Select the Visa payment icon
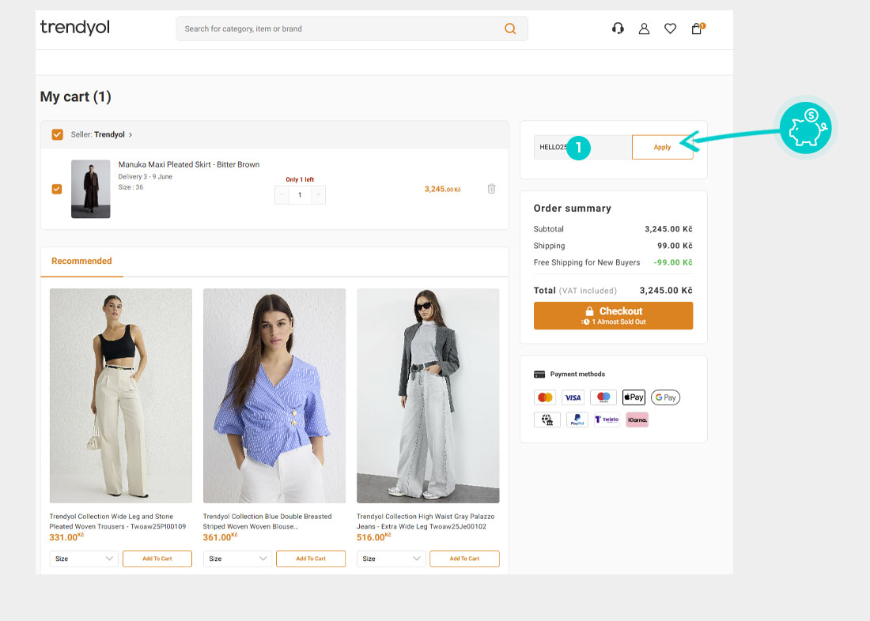The image size is (870, 621). click(573, 397)
